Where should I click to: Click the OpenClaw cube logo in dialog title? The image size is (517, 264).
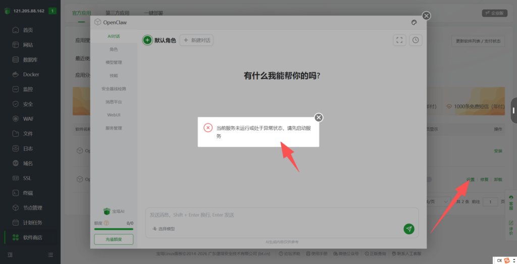(97, 22)
